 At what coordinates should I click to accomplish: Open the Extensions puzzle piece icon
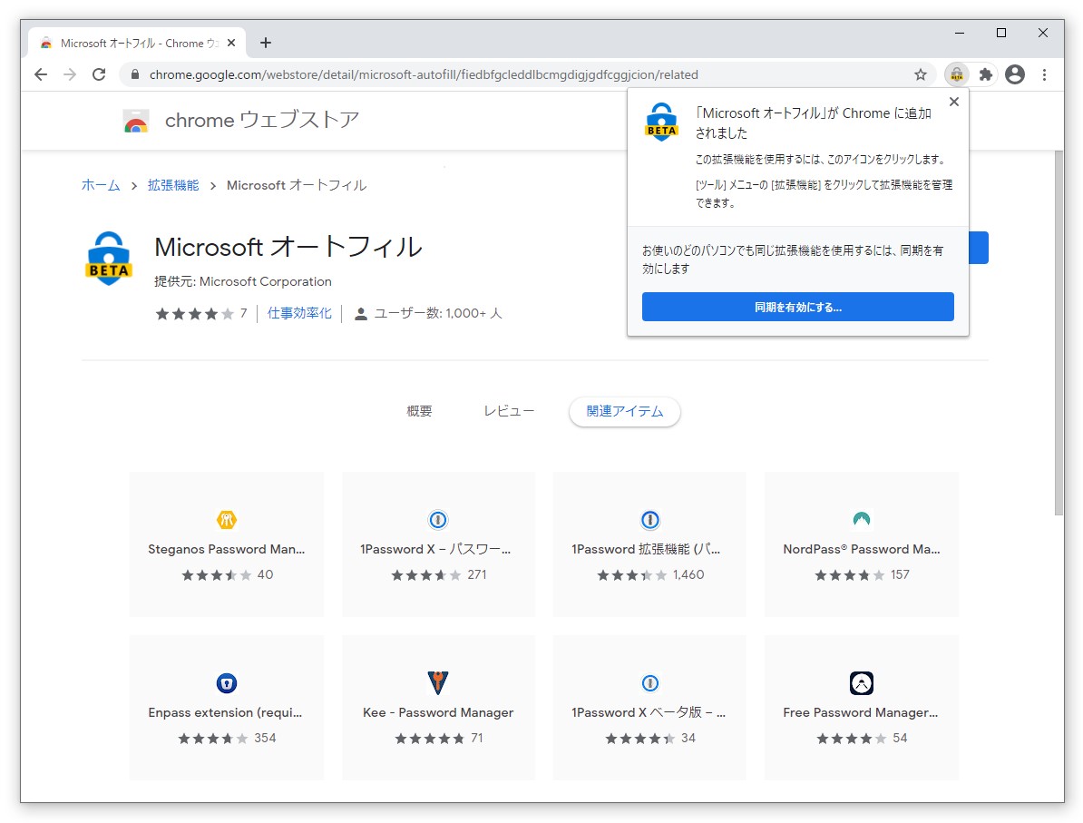[986, 74]
